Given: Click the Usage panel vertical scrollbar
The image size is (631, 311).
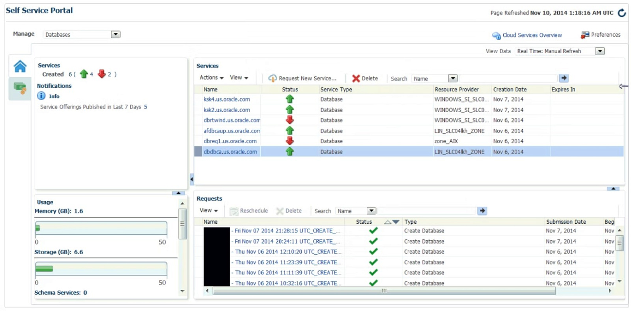Looking at the screenshot, I should (182, 224).
